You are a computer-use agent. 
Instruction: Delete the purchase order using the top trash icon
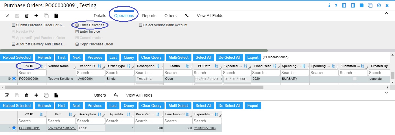(x=27, y=16)
